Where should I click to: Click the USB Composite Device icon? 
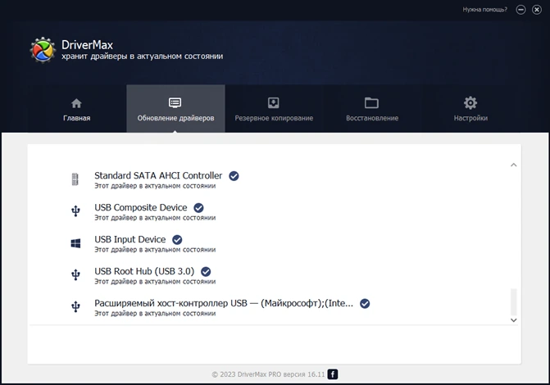(75, 211)
